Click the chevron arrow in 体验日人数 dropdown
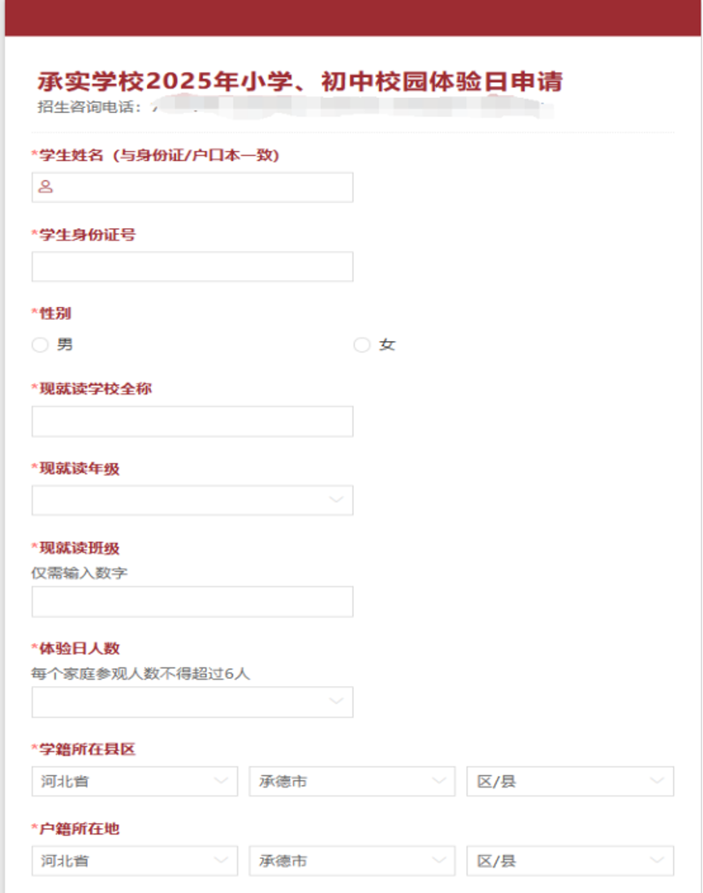The width and height of the screenshot is (703, 893). 336,701
